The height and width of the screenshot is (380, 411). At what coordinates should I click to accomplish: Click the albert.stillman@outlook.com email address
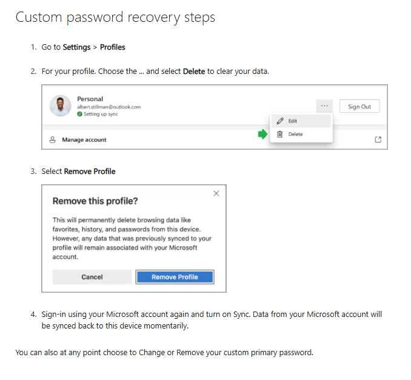tap(109, 107)
